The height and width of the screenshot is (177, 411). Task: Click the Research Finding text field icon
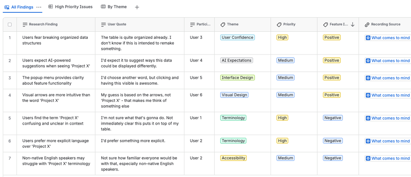click(x=25, y=25)
